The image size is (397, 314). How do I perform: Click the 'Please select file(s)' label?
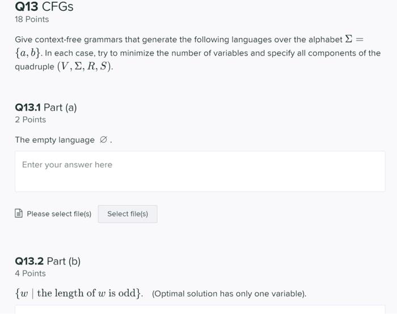click(59, 214)
